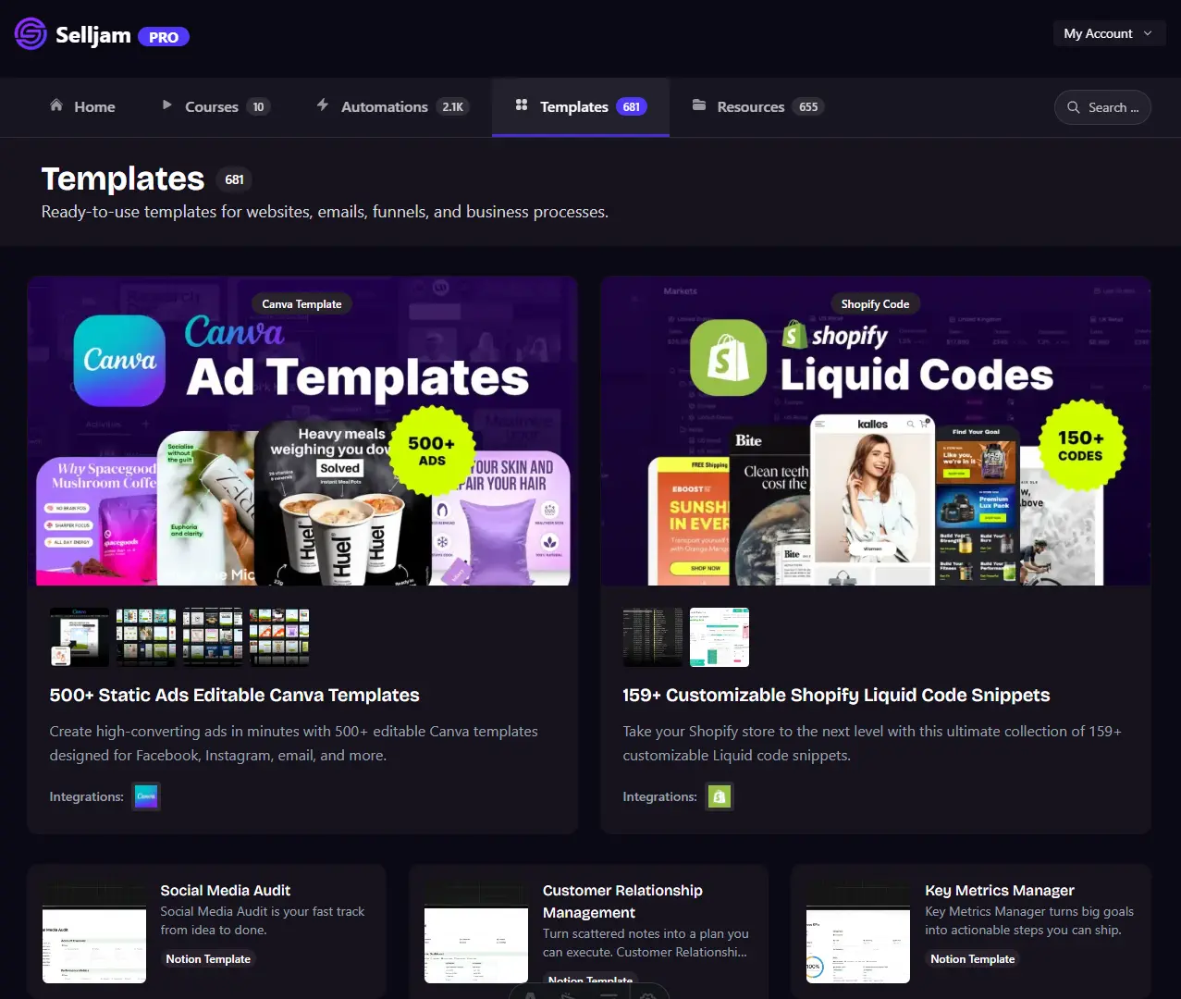1181x999 pixels.
Task: Click the Key Metrics Manager thumbnail
Action: click(x=857, y=943)
